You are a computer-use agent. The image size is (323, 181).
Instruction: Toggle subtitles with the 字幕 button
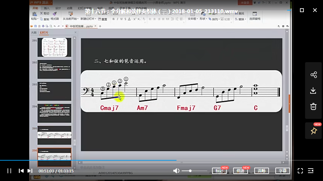click(x=283, y=171)
